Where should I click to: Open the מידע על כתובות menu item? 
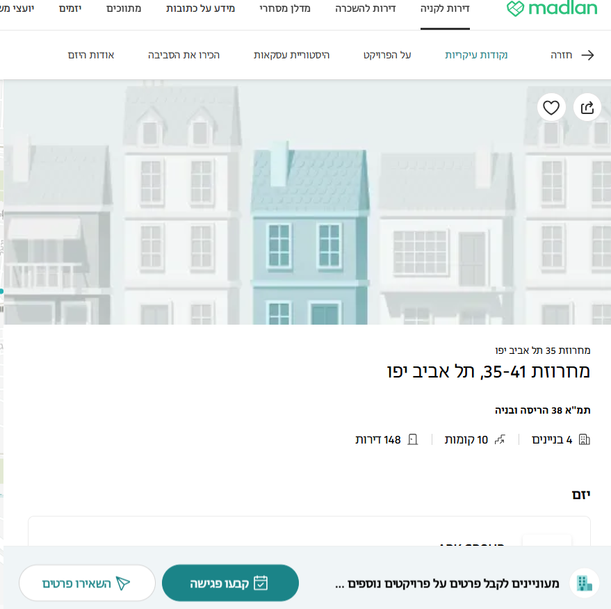pos(200,8)
